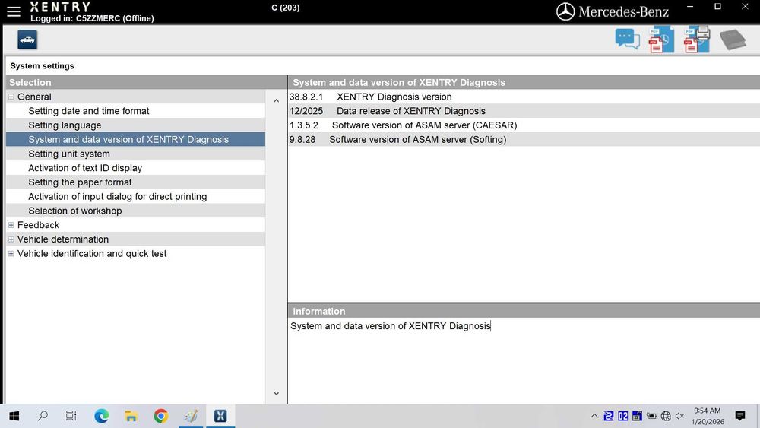Open the gray book manual icon

tap(733, 40)
